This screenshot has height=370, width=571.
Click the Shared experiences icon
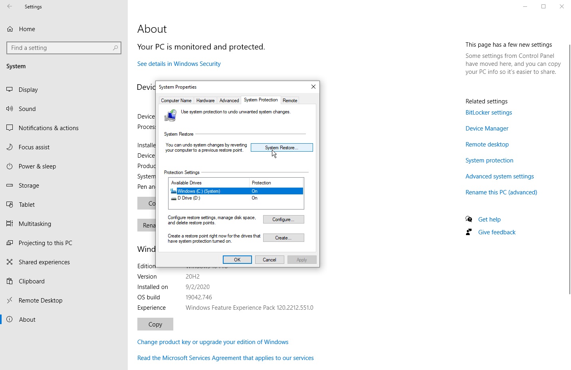click(10, 262)
